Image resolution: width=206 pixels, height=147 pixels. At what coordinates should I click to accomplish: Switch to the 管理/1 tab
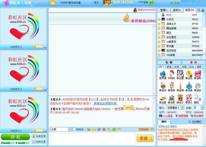pyautogui.click(x=164, y=10)
